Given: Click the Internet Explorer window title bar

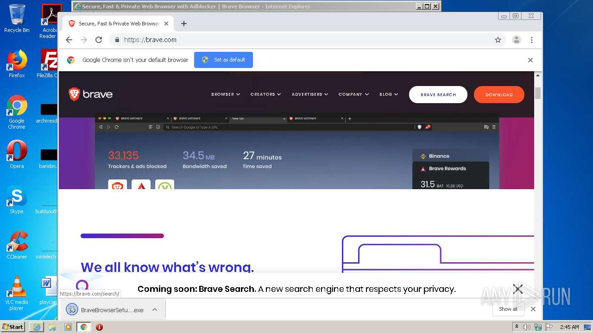Looking at the screenshot, I should 256,6.
